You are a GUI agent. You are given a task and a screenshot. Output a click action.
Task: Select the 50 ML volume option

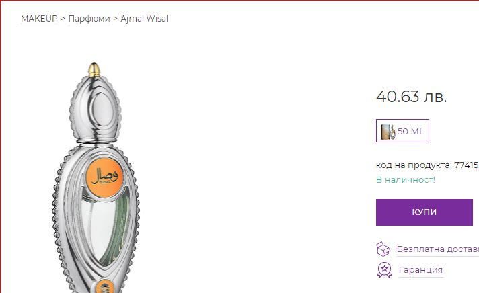pyautogui.click(x=402, y=130)
